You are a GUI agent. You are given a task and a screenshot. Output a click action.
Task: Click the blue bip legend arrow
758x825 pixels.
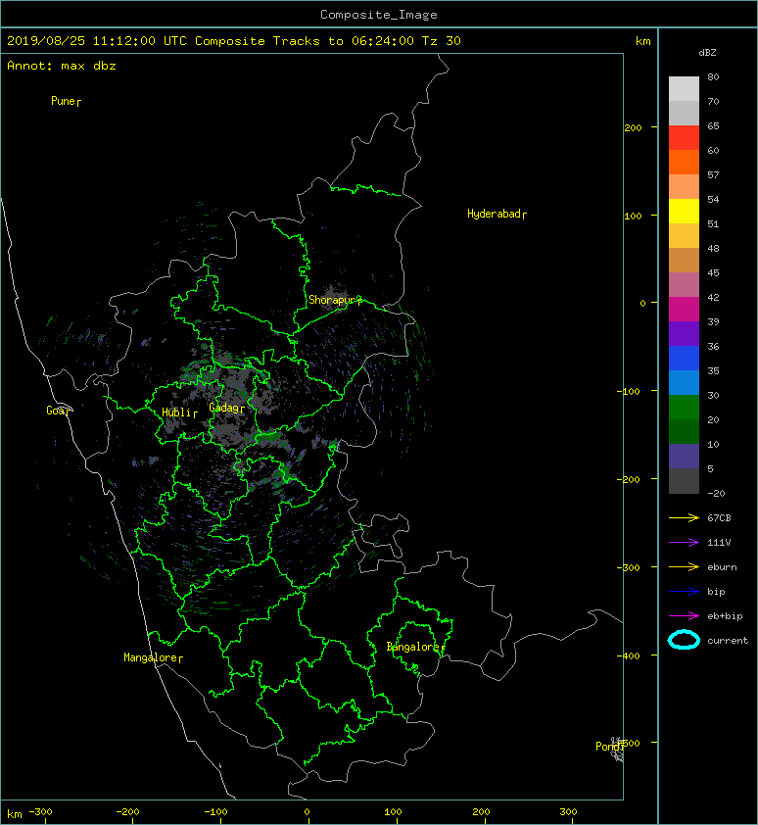684,592
